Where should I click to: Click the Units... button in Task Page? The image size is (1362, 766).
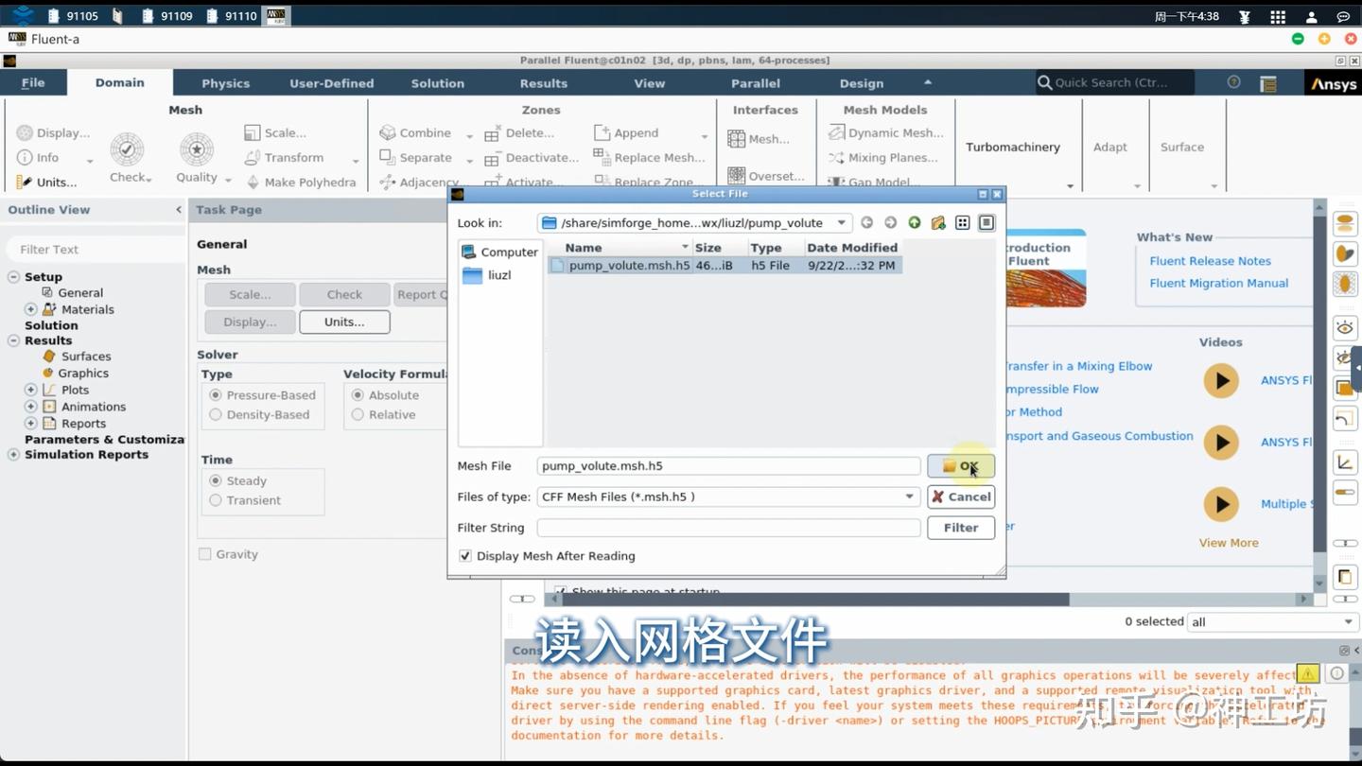[344, 322]
